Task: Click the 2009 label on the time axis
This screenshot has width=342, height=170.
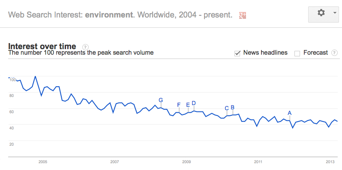Action: (186, 162)
